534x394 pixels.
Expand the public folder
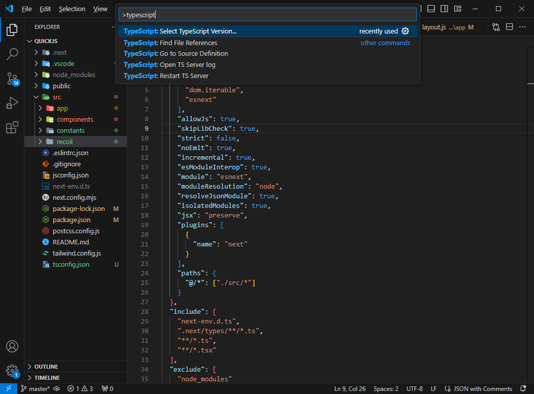pos(76,86)
